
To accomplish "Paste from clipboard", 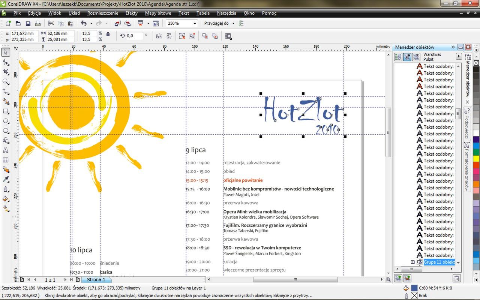I will (70, 23).
